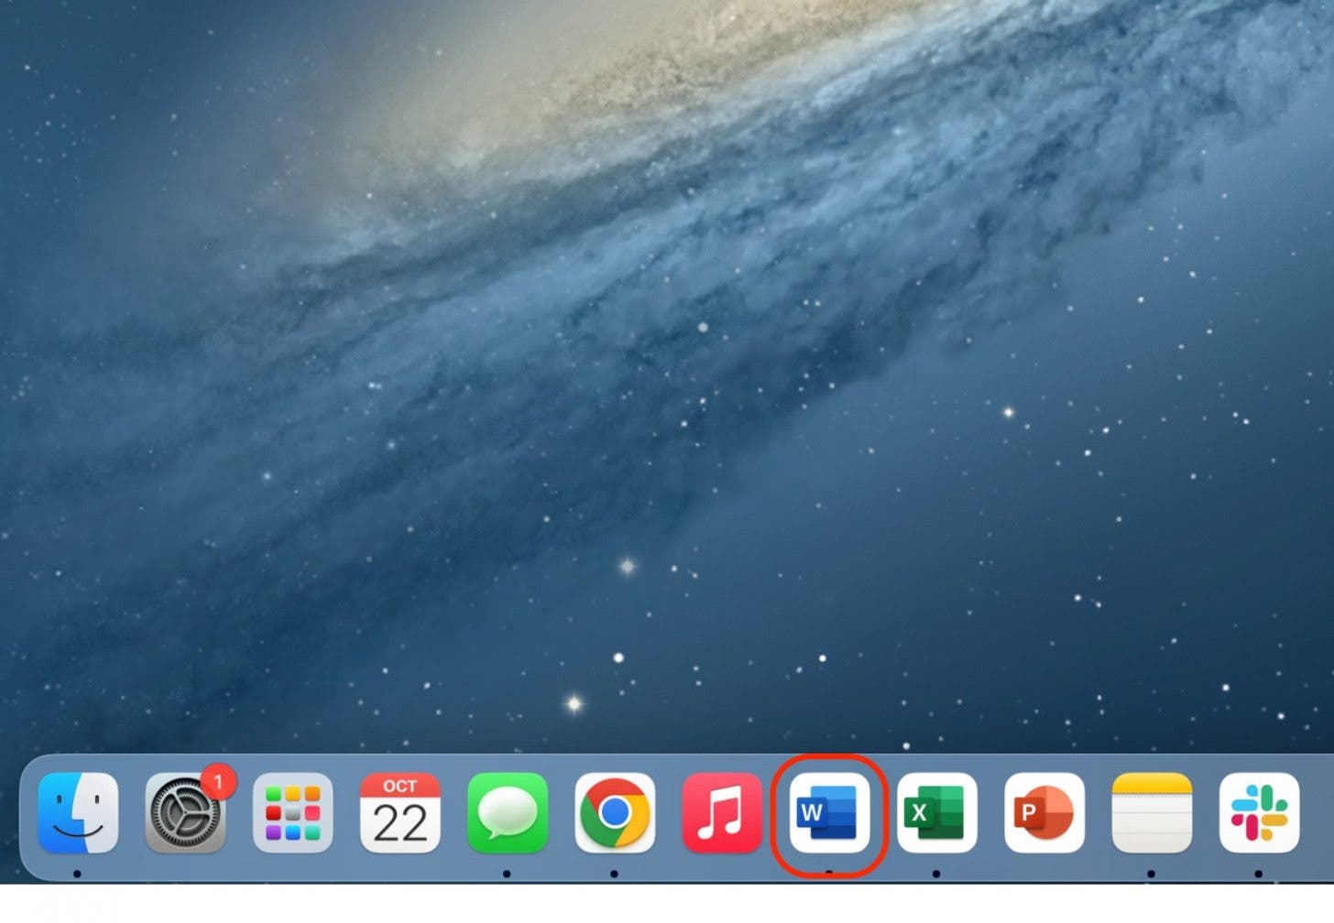1334x923 pixels.
Task: Open System Settings from the Dock
Action: point(186,814)
